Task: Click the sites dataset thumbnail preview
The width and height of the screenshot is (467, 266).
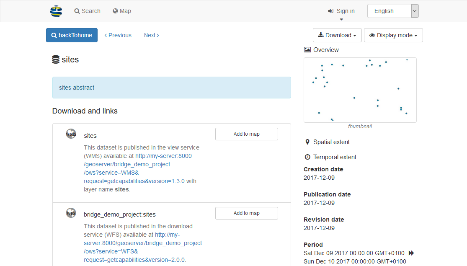Action: tap(360, 90)
